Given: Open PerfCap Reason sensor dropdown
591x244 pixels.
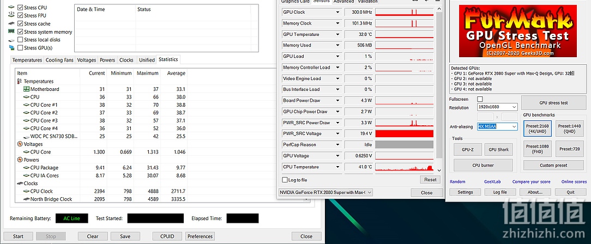Looking at the screenshot, I should coord(337,144).
